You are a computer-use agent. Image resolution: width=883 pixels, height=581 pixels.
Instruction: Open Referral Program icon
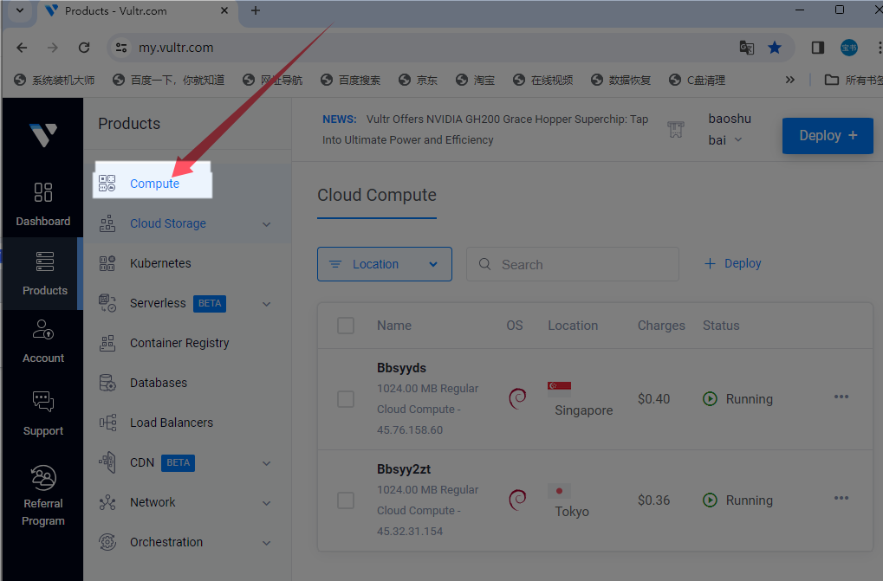coord(42,478)
